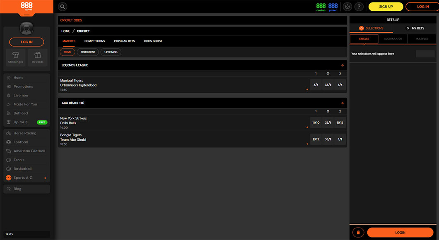Select Multiples bet type
The width and height of the screenshot is (439, 240).
422,39
